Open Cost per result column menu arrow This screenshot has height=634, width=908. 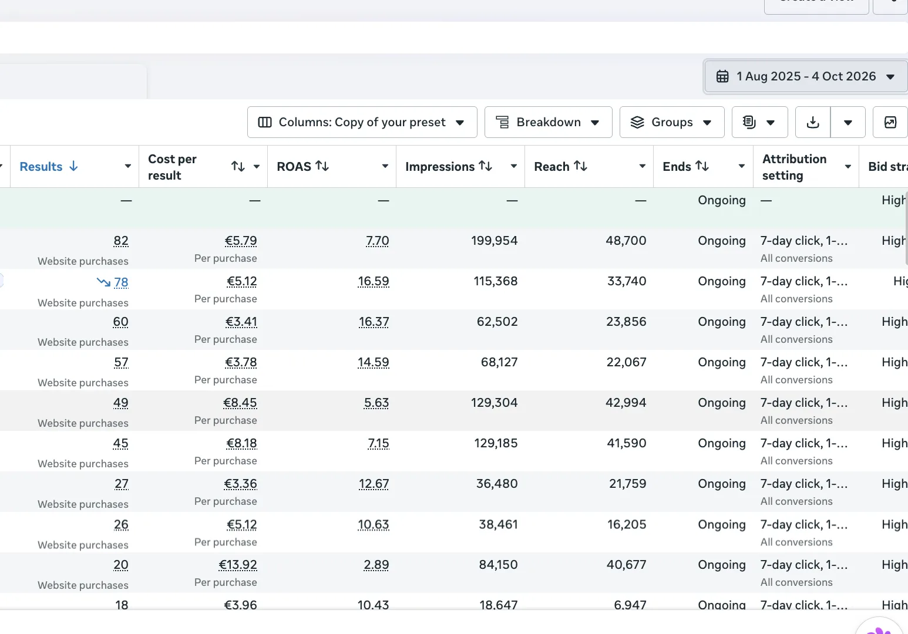(x=257, y=167)
